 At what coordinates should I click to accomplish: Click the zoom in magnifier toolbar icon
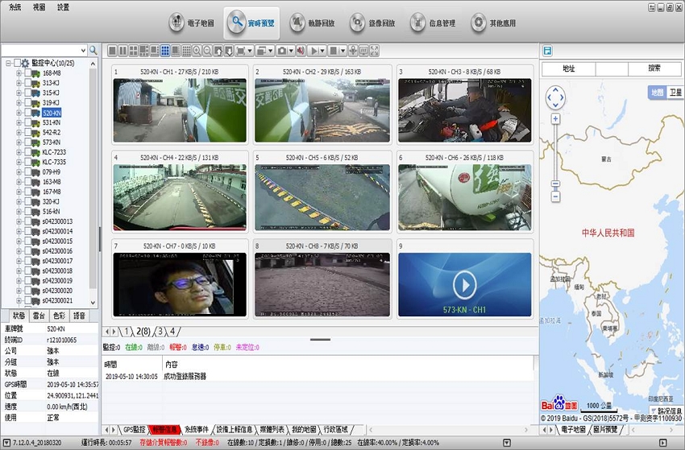197,51
